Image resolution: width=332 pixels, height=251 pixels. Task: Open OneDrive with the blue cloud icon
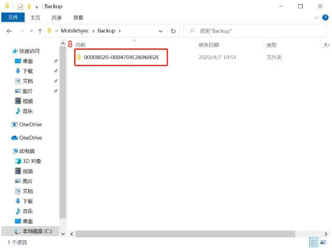point(27,138)
